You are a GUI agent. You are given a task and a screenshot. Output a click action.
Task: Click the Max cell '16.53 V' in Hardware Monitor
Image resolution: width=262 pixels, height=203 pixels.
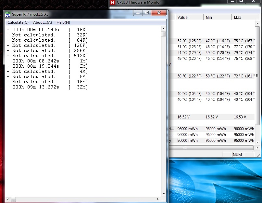point(240,117)
